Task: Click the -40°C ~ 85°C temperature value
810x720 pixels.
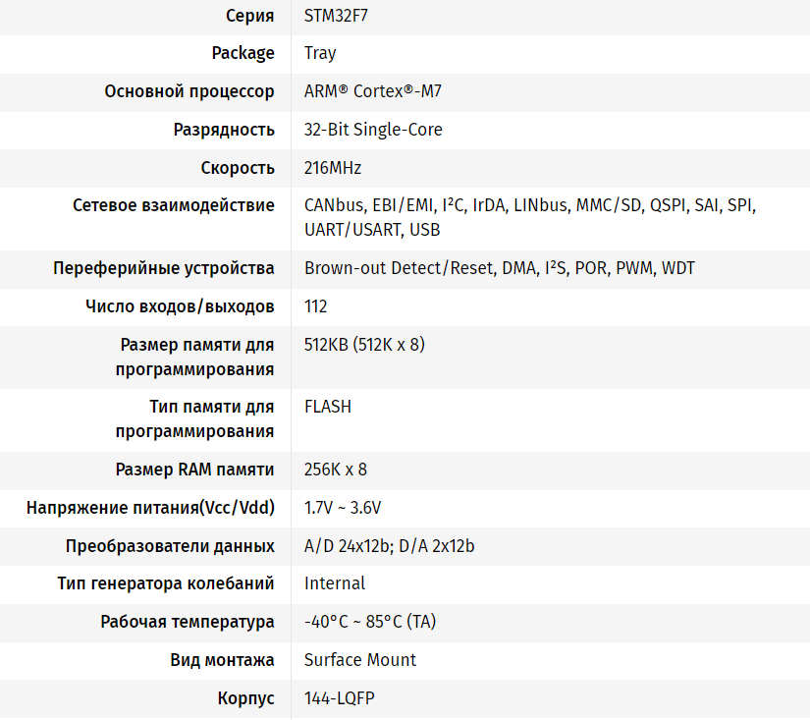Action: (x=370, y=622)
